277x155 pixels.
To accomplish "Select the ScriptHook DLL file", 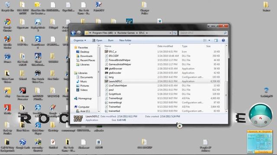I will coord(113,94).
